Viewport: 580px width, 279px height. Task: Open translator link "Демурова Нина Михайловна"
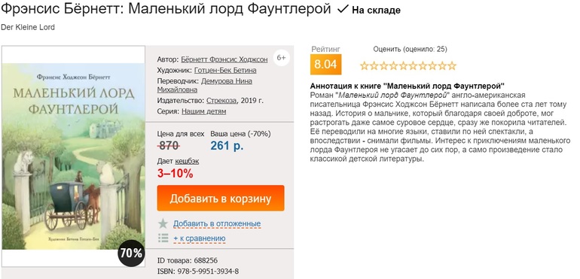(x=205, y=86)
